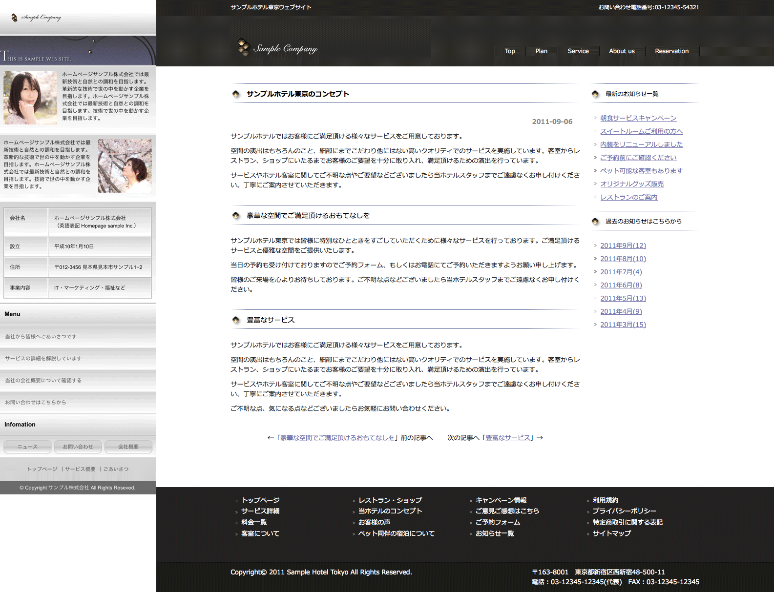Click diamond icon beside 豊富なサービス heading

point(236,320)
